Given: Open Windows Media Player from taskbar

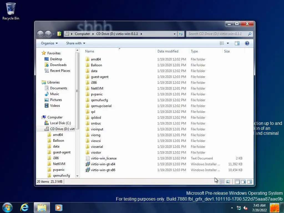Looking at the screenshot, I should (x=59, y=207).
